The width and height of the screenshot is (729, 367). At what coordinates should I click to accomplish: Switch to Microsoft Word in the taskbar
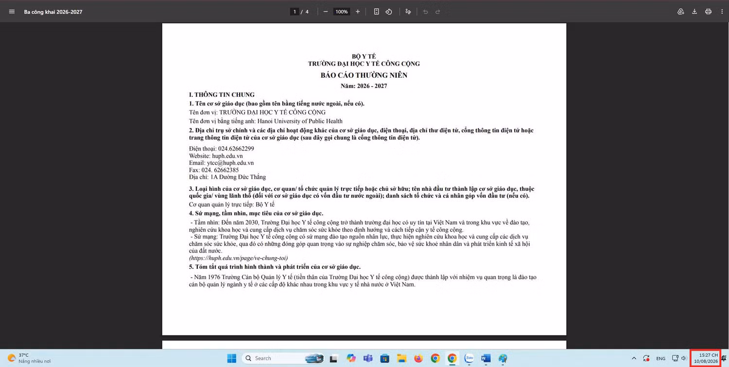(x=486, y=358)
